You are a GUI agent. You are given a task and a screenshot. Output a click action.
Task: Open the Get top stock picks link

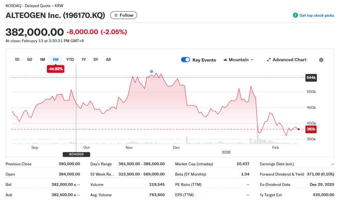(316, 15)
